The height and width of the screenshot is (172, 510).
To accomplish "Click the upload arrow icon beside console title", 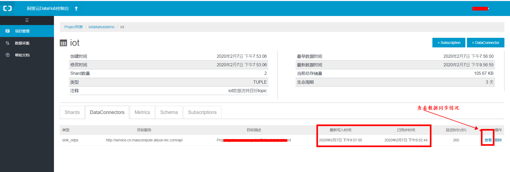I will (x=76, y=9).
